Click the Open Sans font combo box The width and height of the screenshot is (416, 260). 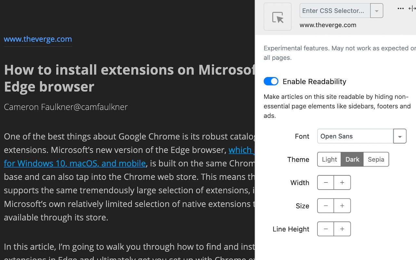(x=355, y=136)
